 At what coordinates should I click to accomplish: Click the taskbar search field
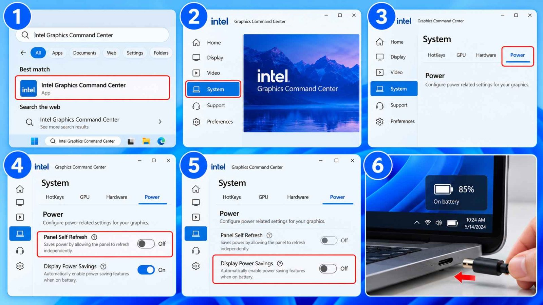(83, 141)
